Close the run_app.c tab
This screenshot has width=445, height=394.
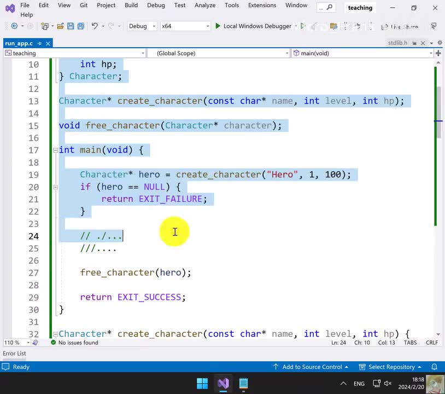tap(48, 43)
